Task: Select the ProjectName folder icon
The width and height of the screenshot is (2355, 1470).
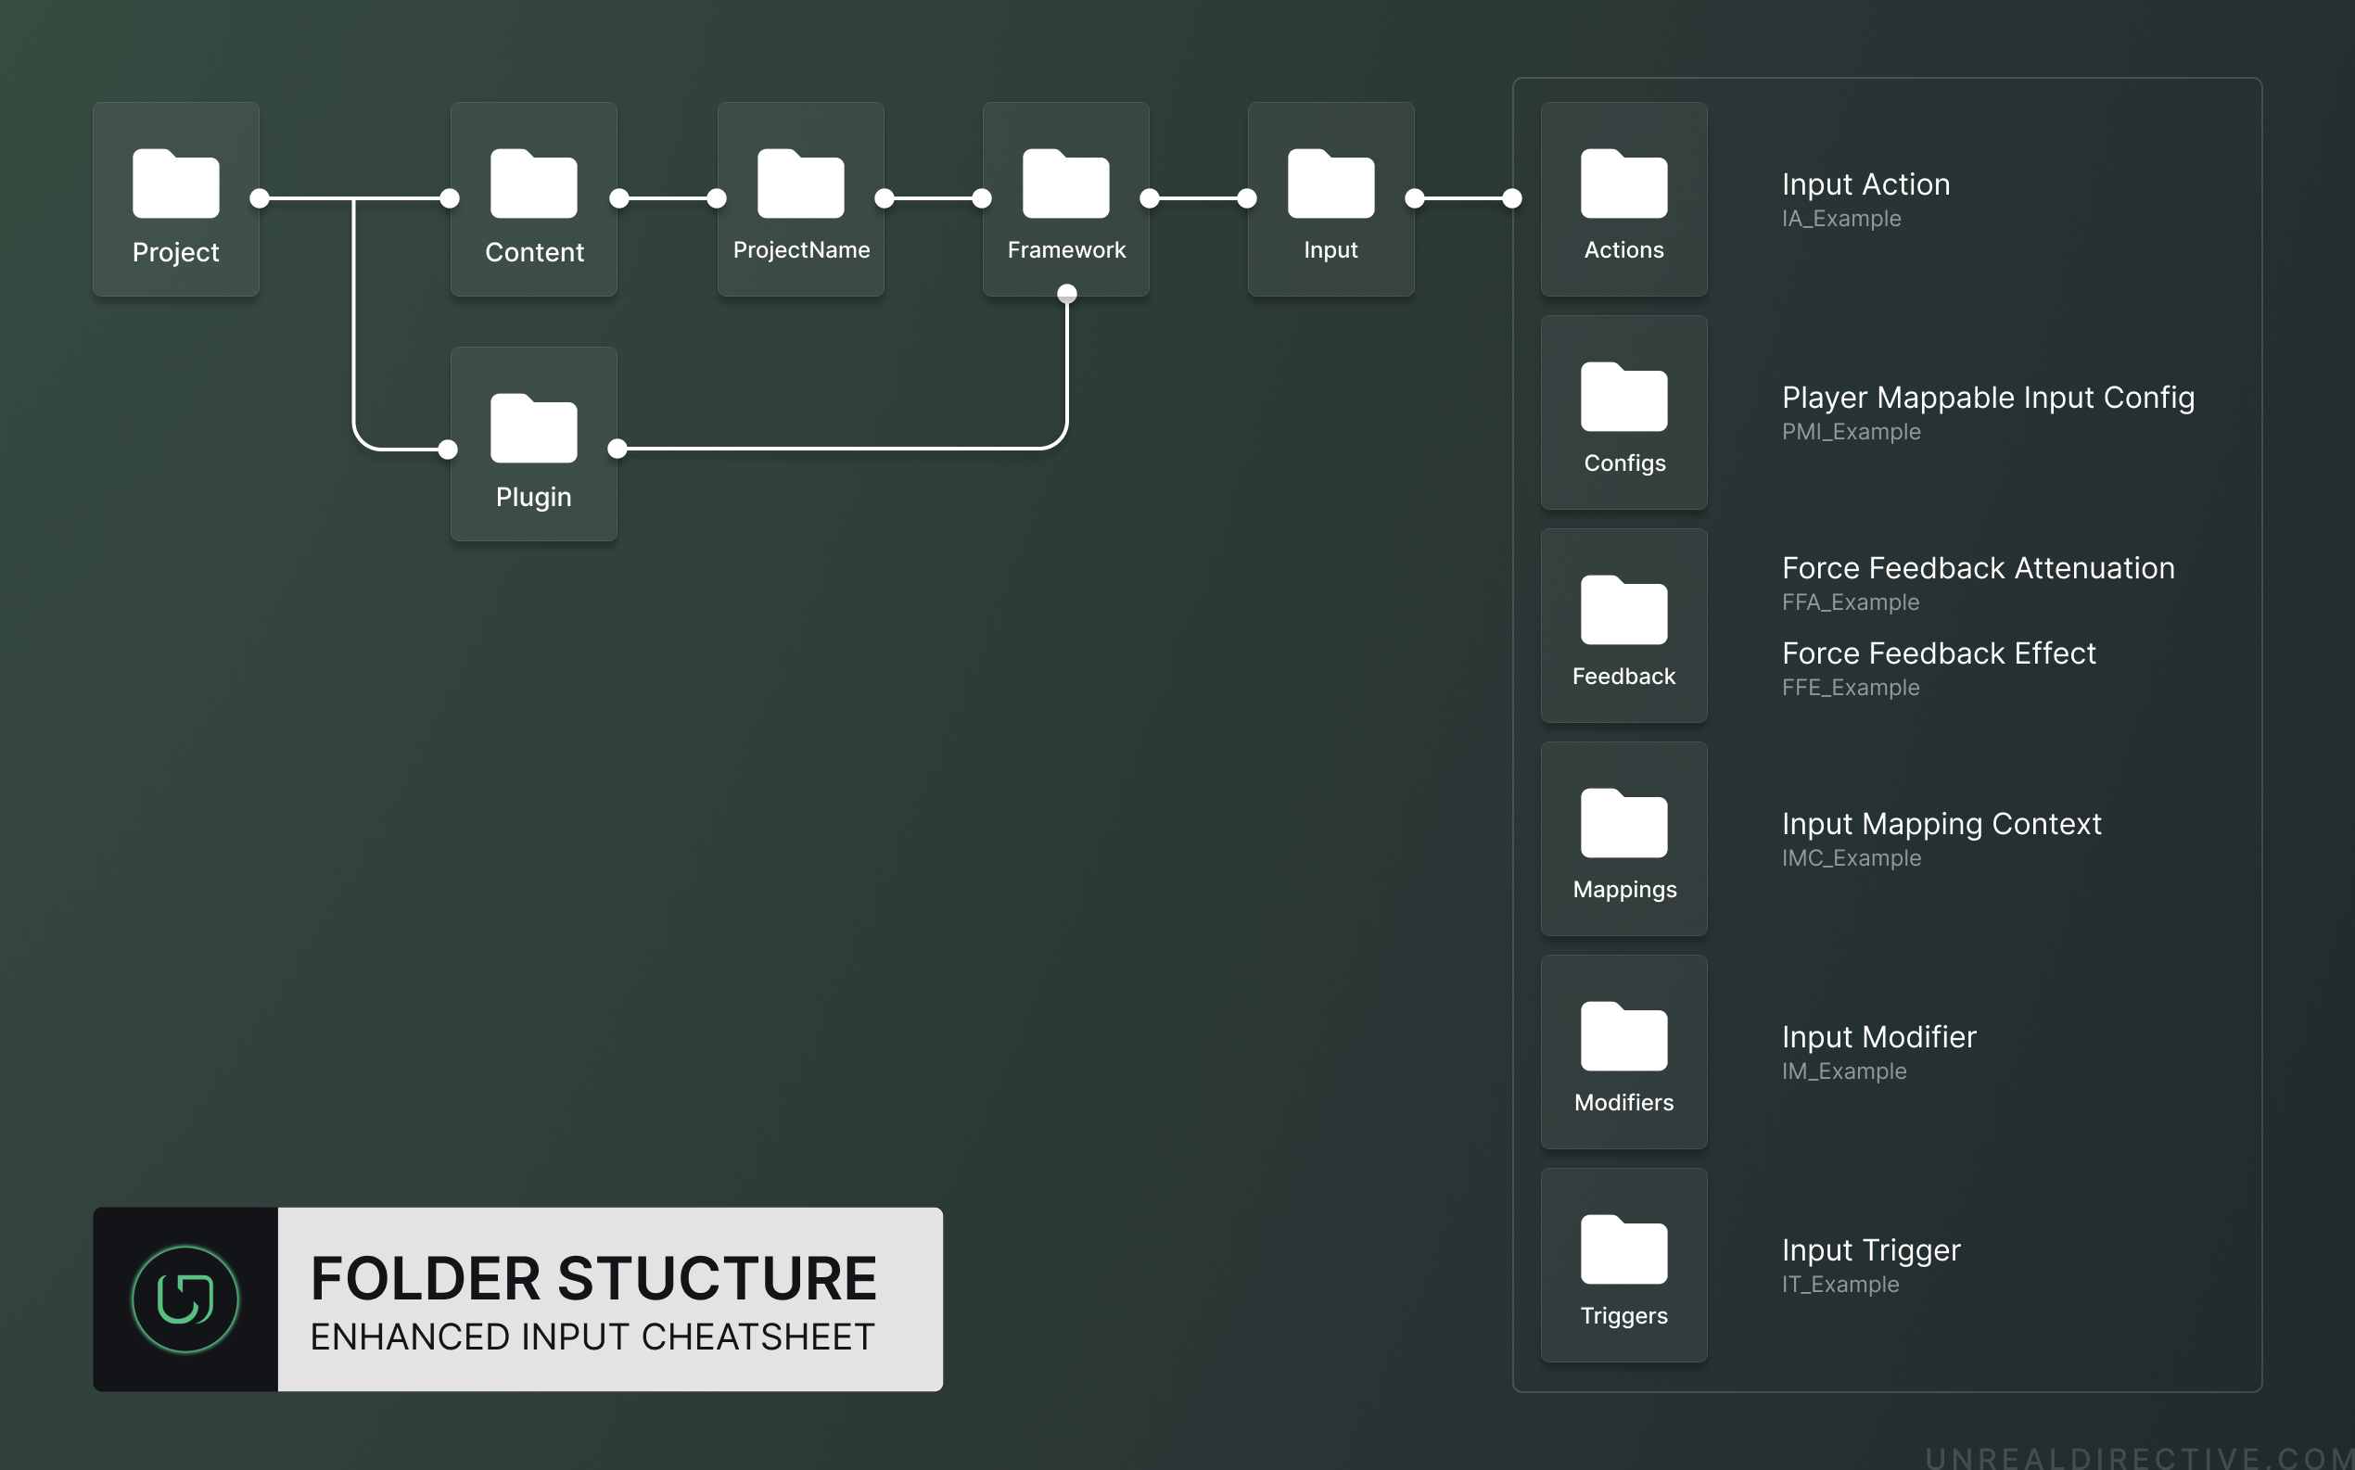Action: click(800, 184)
